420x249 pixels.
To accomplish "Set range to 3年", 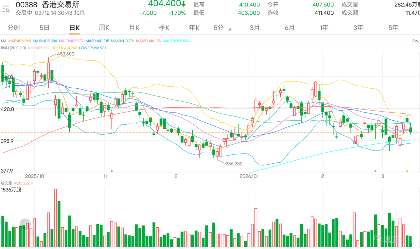I will [x=358, y=27].
